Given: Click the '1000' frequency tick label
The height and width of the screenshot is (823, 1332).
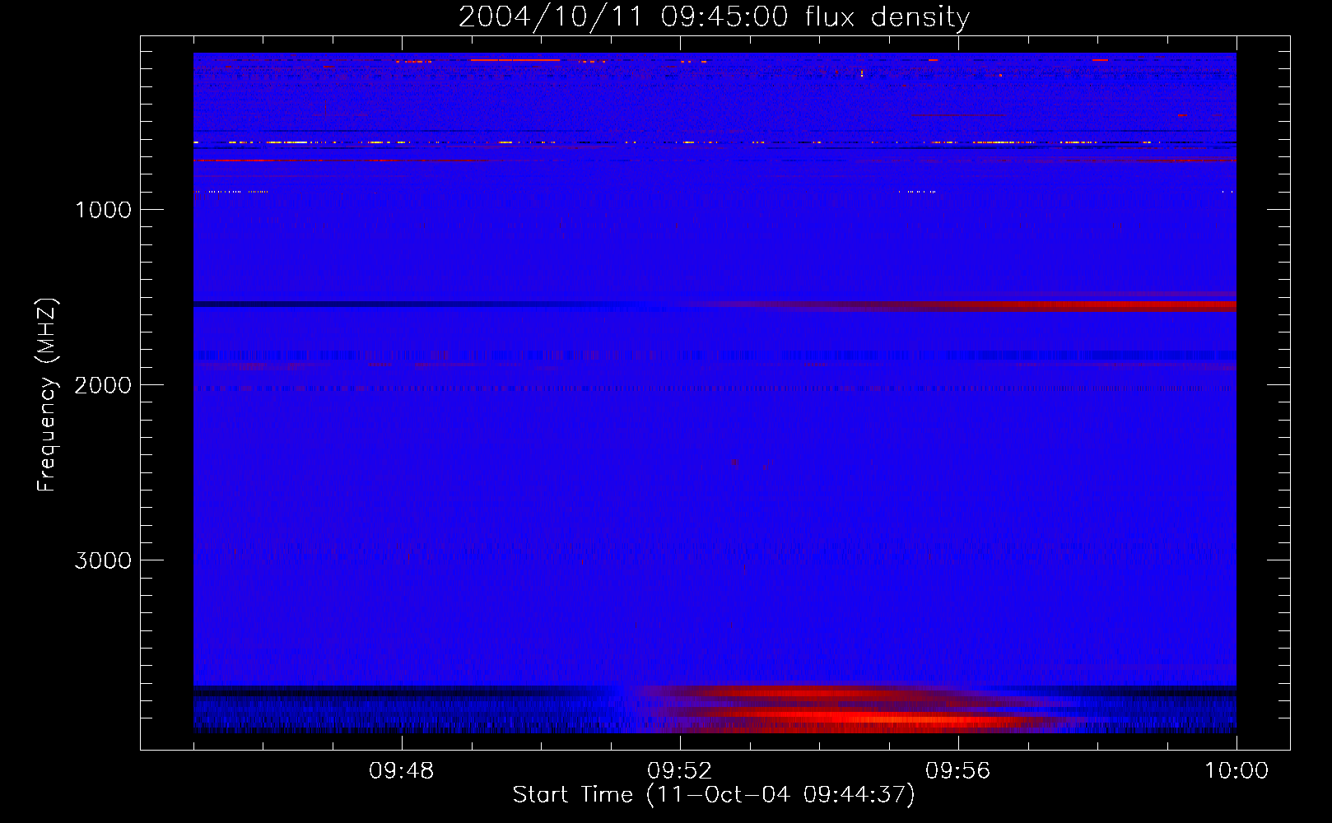Looking at the screenshot, I should [103, 210].
